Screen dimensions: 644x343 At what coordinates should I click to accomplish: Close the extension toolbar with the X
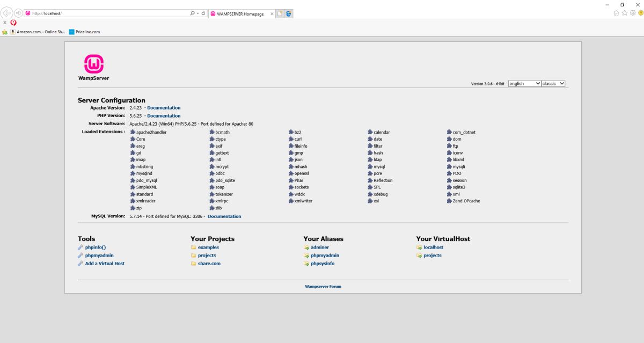[4, 23]
